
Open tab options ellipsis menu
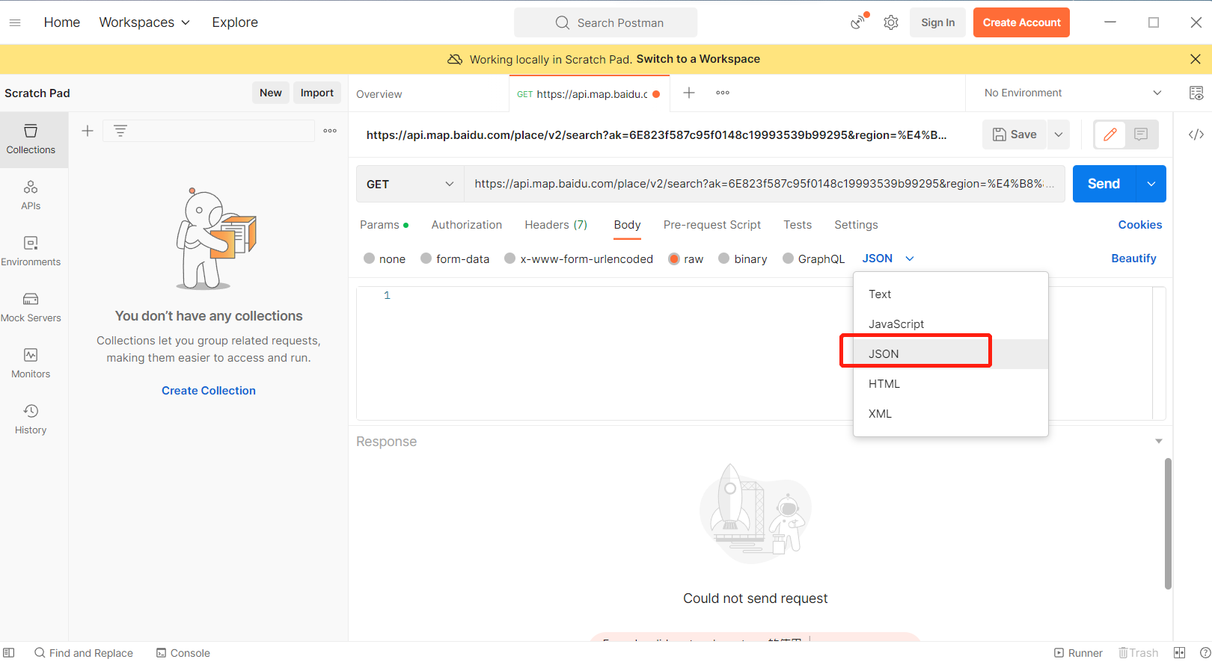click(x=723, y=93)
